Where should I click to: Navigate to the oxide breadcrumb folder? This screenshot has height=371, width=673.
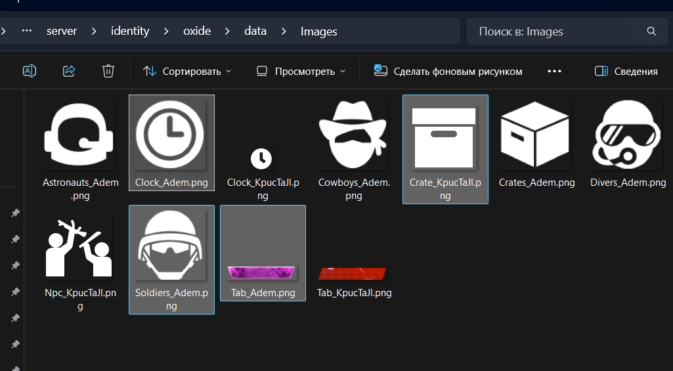pyautogui.click(x=197, y=32)
